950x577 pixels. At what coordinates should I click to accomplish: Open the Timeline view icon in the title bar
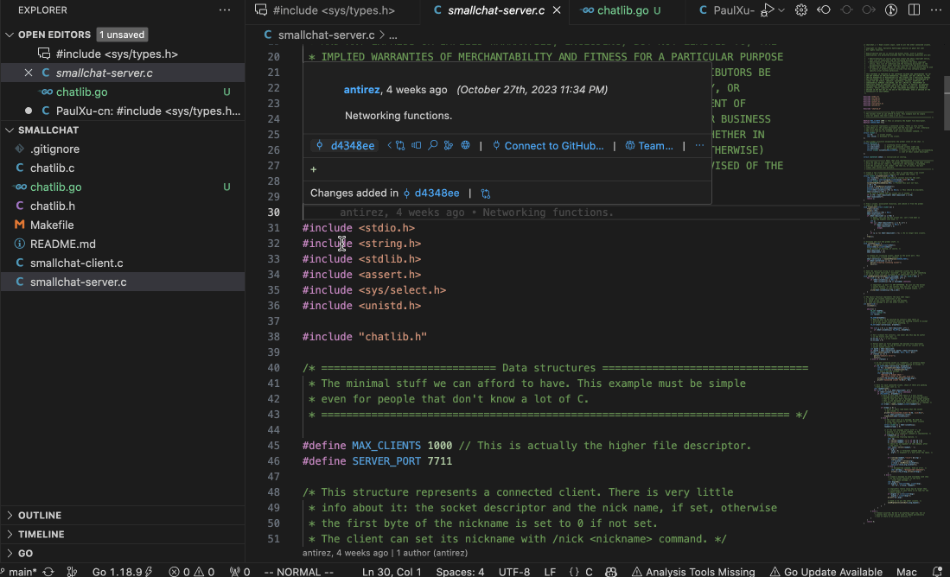click(891, 10)
